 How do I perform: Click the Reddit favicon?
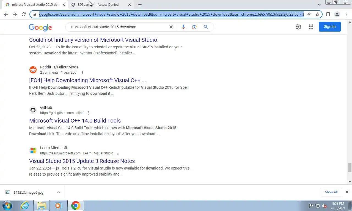[x=33, y=70]
